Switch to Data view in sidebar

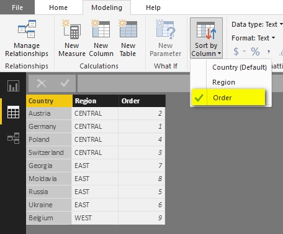13,112
